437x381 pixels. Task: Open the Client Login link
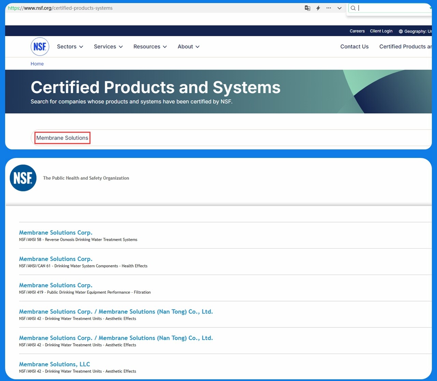[381, 31]
